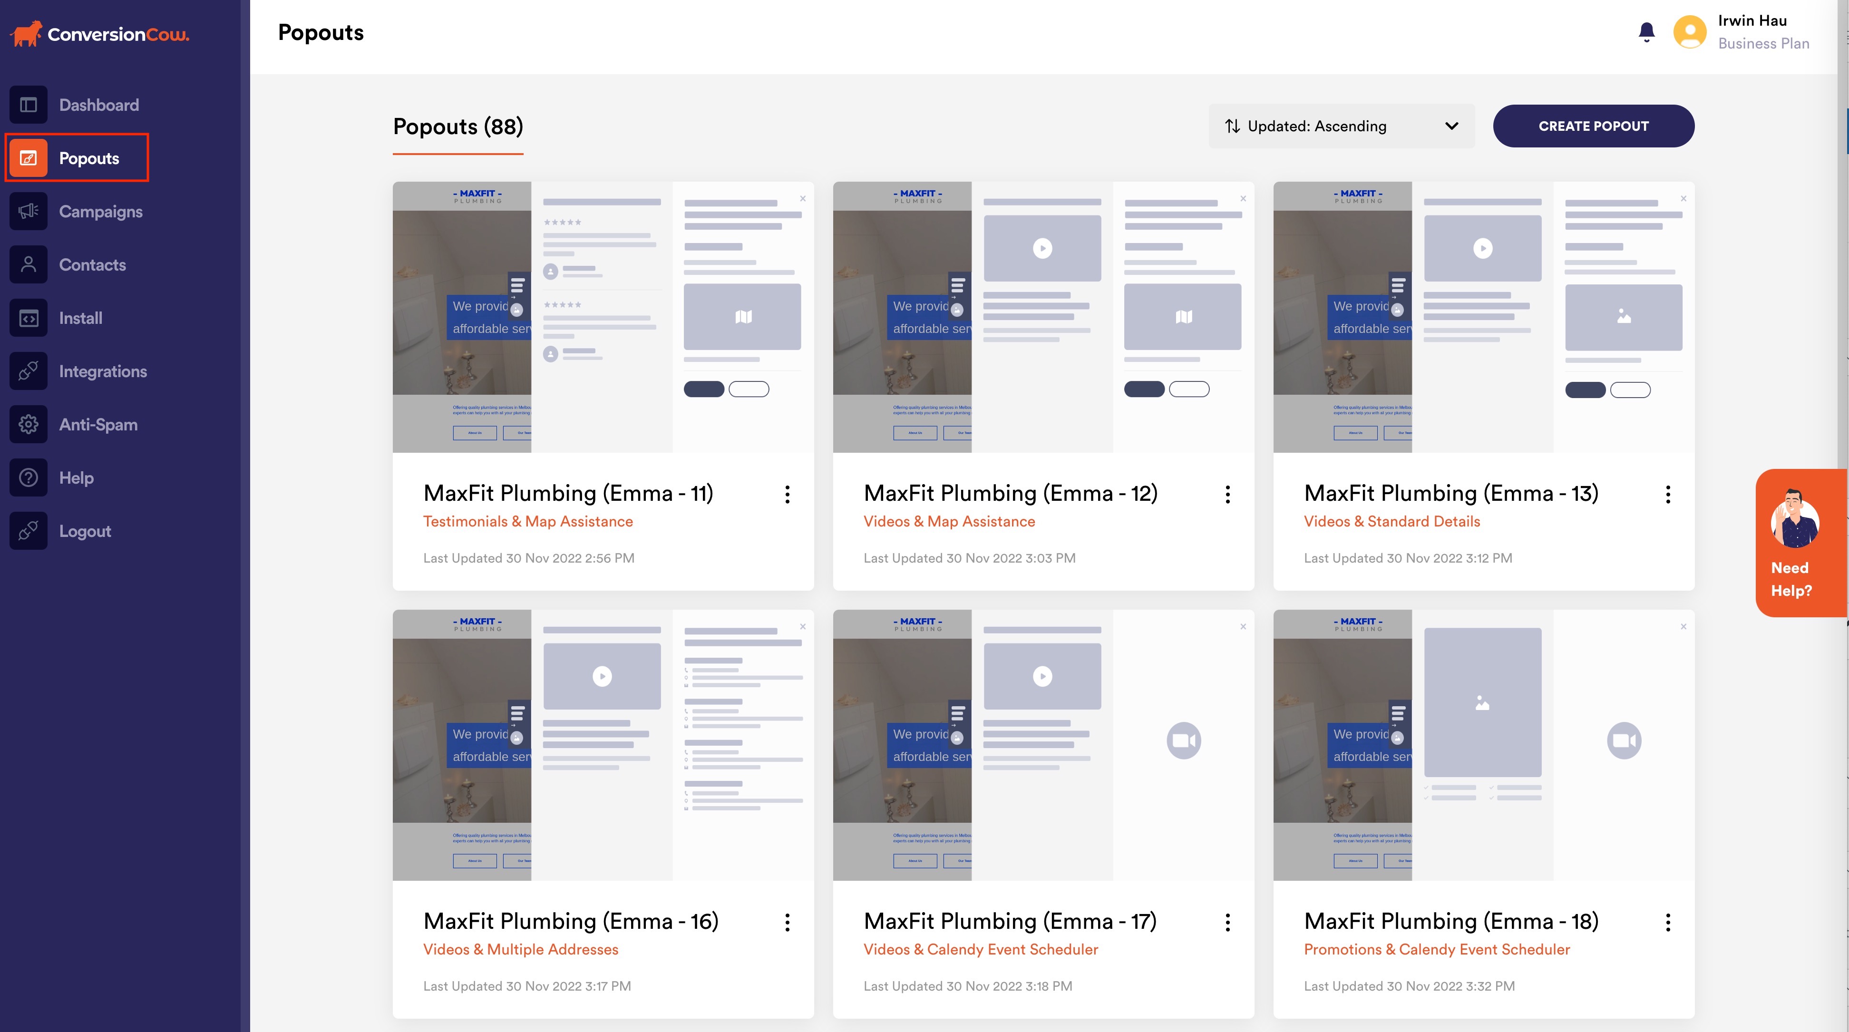Click the Anti-Spam gear icon
Image resolution: width=1849 pixels, height=1032 pixels.
[29, 424]
